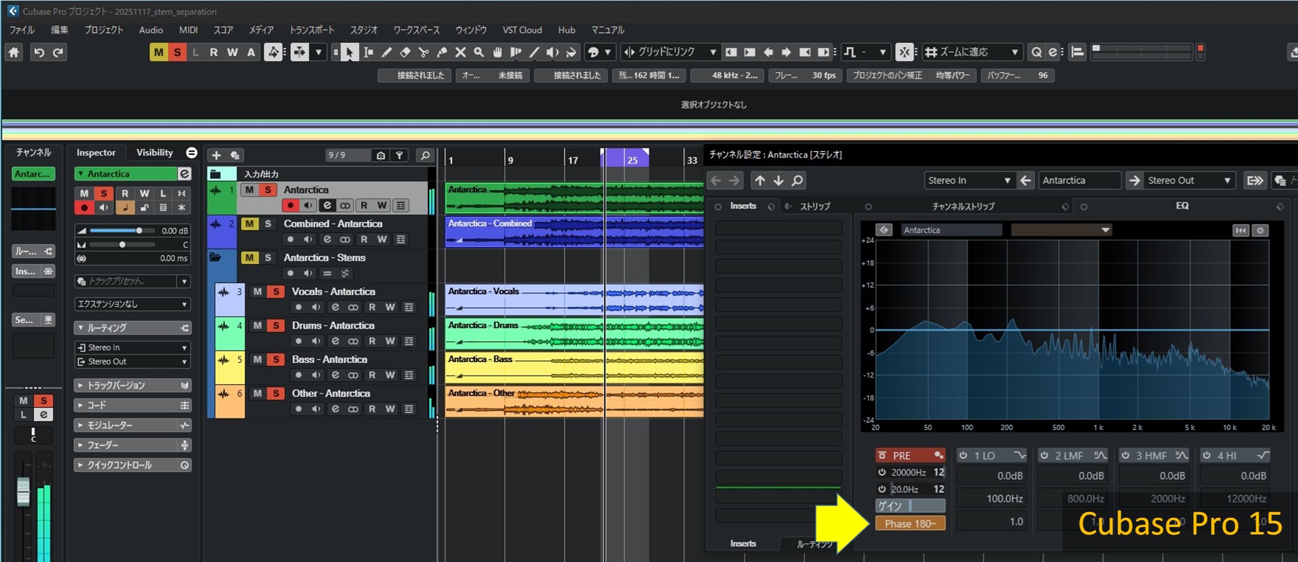Switch to the Visibility tab
1298x562 pixels.
(x=154, y=153)
